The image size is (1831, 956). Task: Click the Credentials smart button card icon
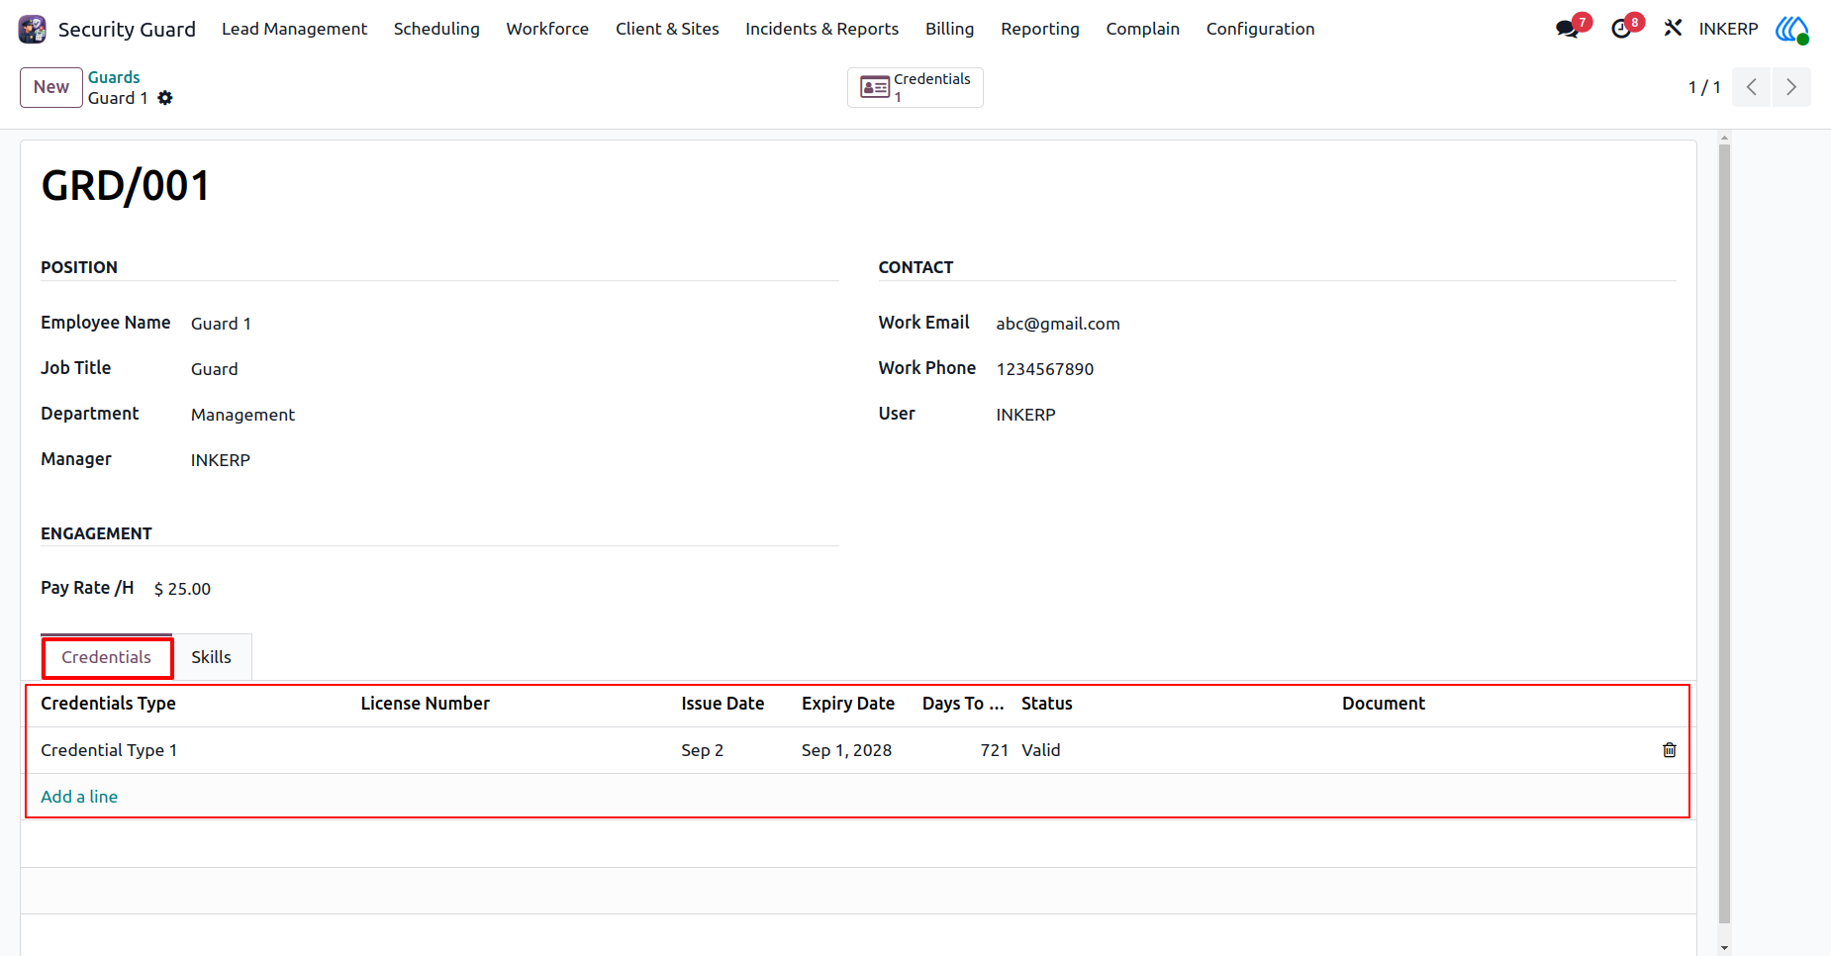[x=875, y=87]
